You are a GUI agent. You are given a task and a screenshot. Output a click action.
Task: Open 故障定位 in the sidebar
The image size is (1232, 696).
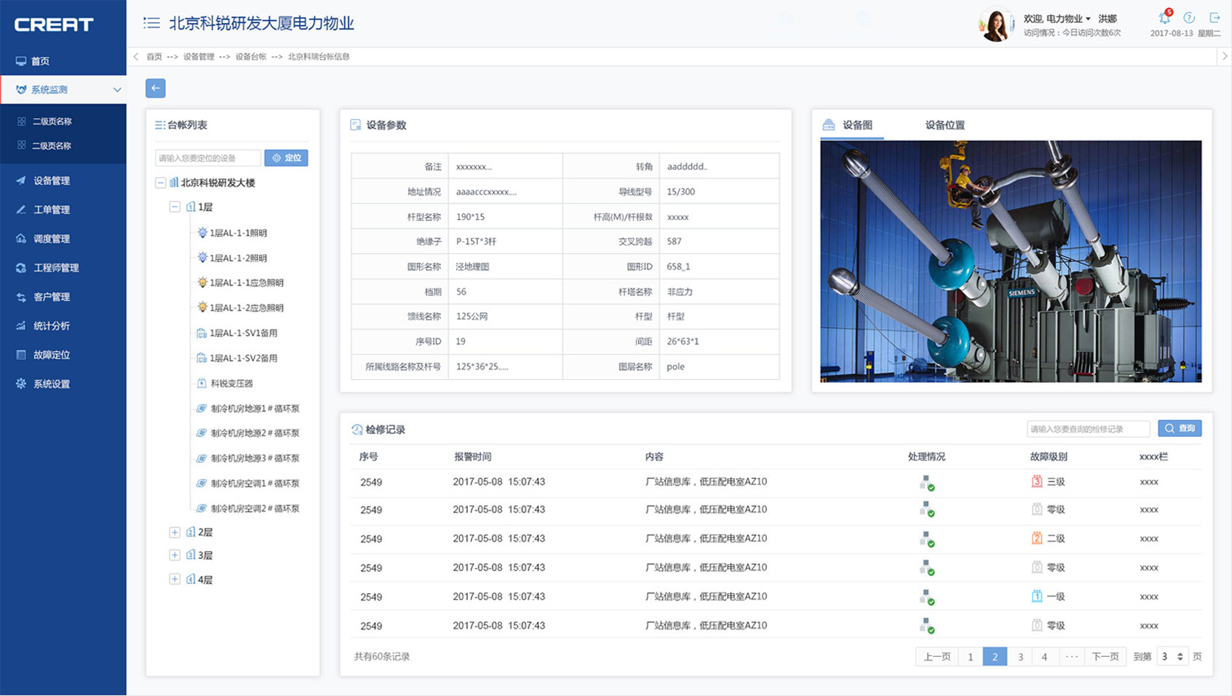click(x=51, y=355)
